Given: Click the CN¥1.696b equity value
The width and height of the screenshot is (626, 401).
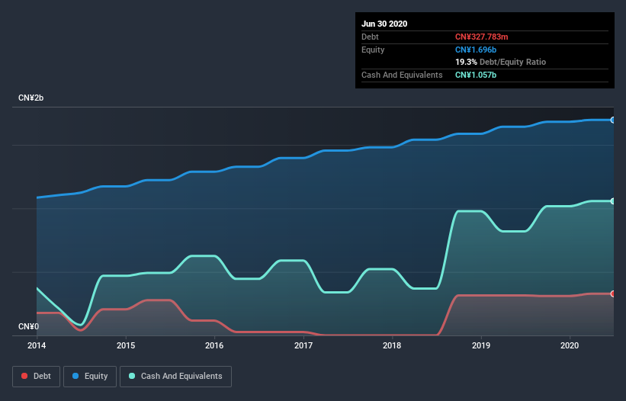Looking at the screenshot, I should pos(476,50).
